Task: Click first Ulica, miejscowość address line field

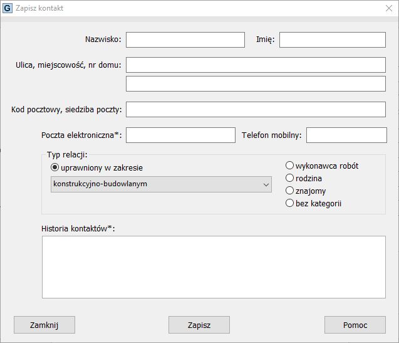Action: [256, 65]
